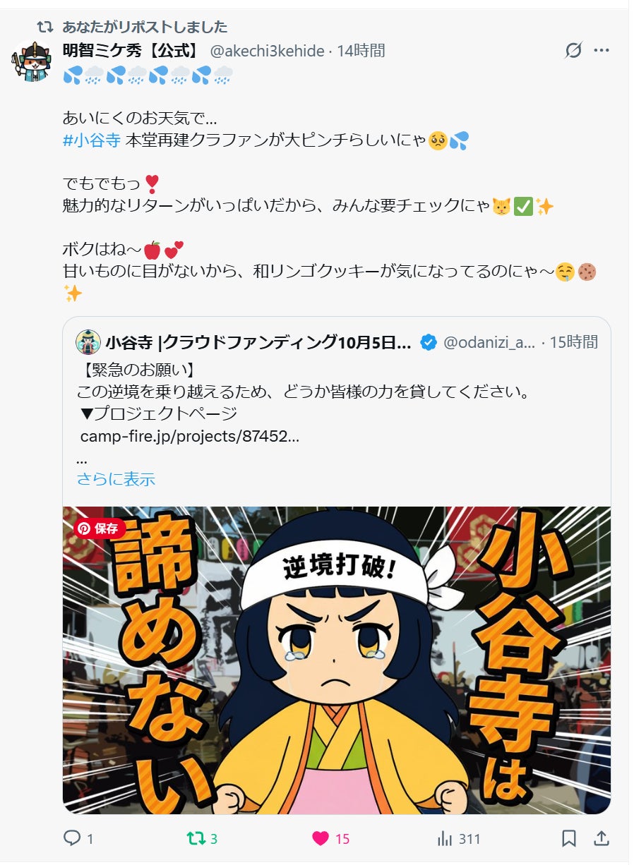Viewport: 634px width, 865px height.
Task: Click the #小谷寺 hashtag link
Action: (92, 140)
